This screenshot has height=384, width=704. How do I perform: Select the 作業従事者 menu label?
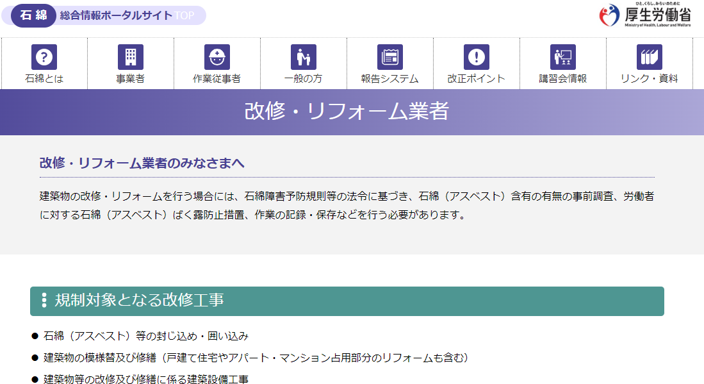217,79
